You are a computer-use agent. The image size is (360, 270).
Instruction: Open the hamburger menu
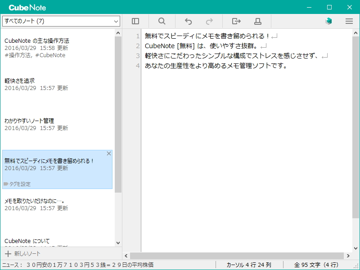point(349,21)
